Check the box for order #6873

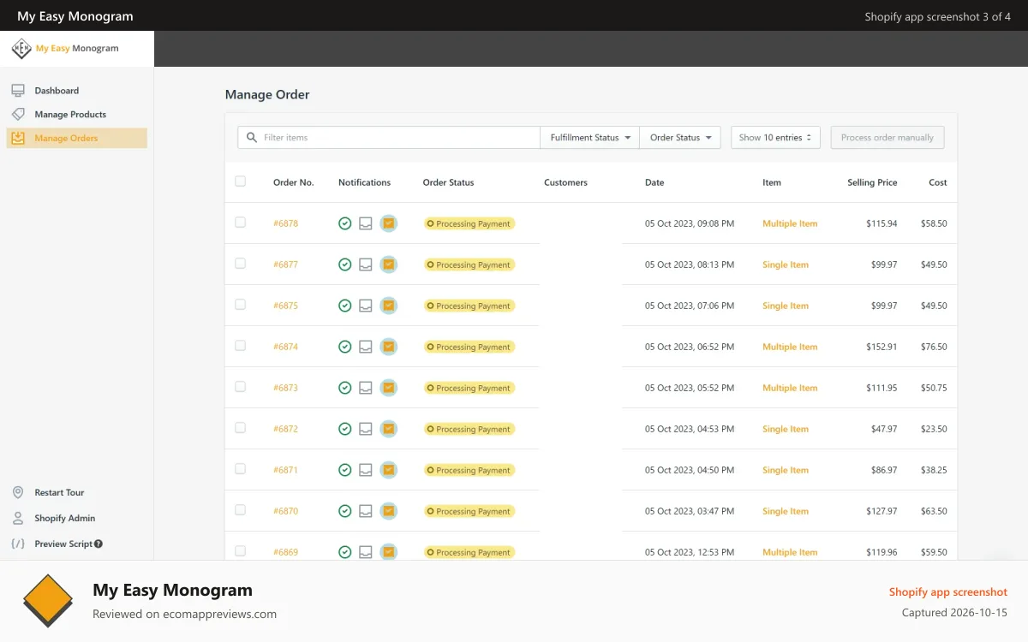(x=240, y=386)
